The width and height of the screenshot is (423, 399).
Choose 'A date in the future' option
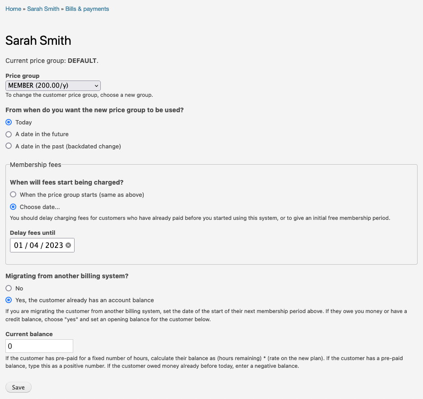pos(9,134)
